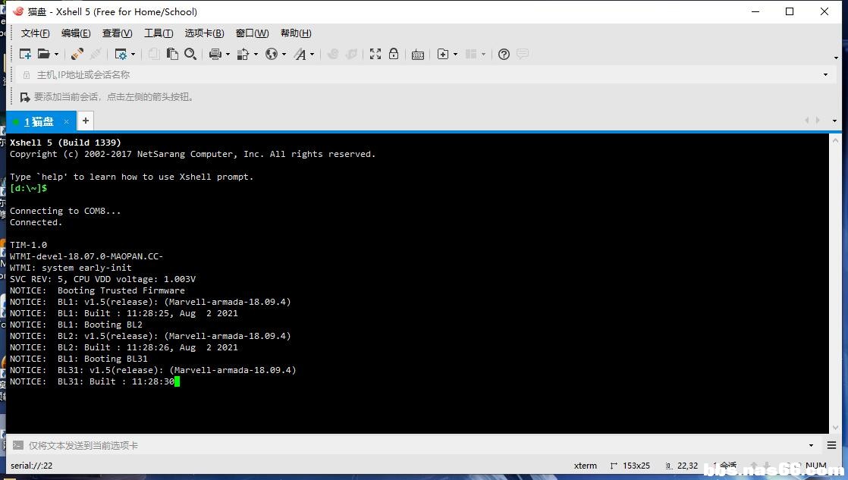Click the Xshell 5 (Build 1339) text

click(x=65, y=143)
